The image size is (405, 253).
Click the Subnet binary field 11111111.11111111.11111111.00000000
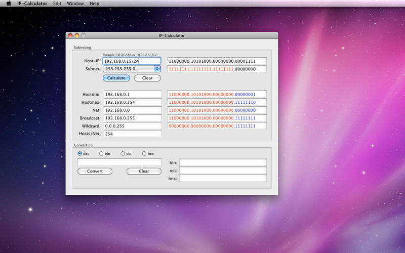tap(217, 69)
